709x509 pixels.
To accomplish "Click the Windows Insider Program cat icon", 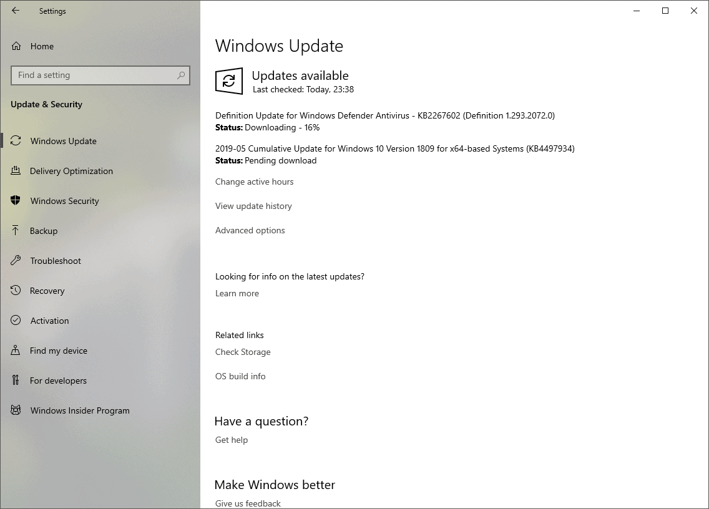I will 16,410.
